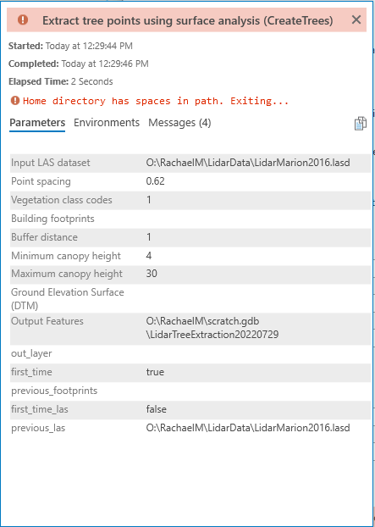Click the Extract tree points tool title
Screen dimensions: 375x527
pyautogui.click(x=187, y=21)
